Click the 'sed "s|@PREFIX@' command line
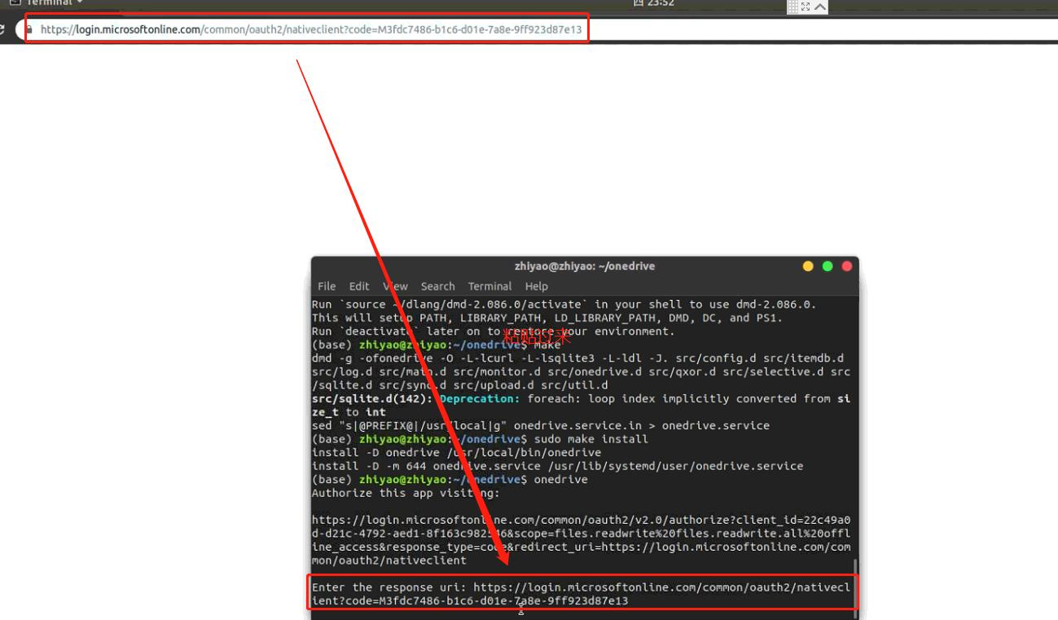This screenshot has width=1058, height=620. 540,425
